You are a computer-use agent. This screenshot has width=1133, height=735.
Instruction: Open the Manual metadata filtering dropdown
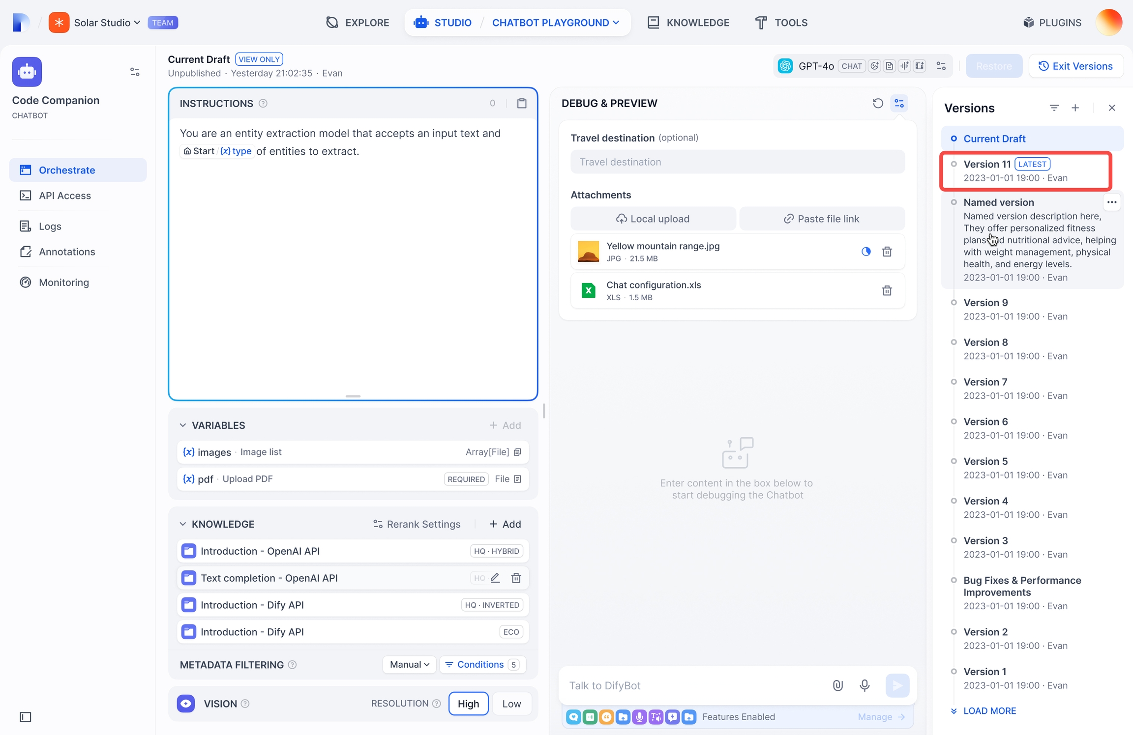click(409, 664)
